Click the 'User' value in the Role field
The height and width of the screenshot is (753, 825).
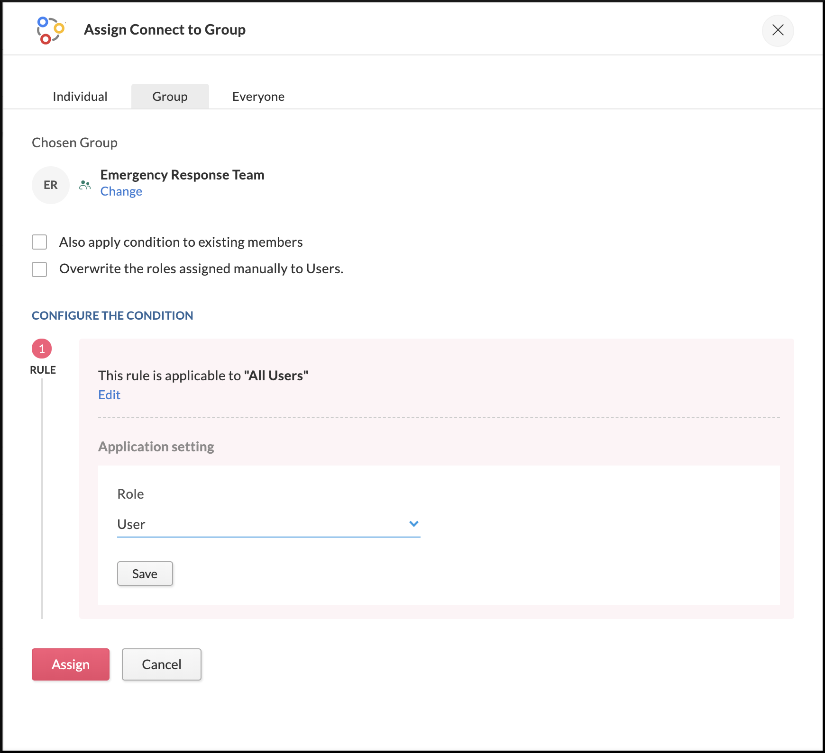131,524
